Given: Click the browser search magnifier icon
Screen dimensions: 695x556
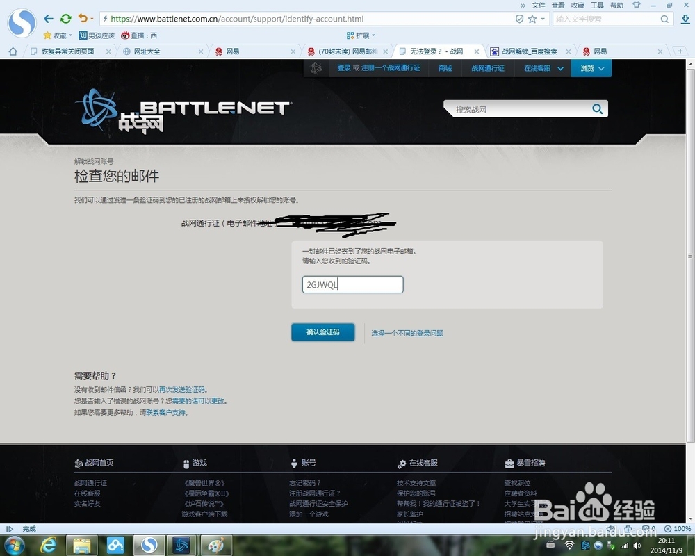Looking at the screenshot, I should [664, 19].
